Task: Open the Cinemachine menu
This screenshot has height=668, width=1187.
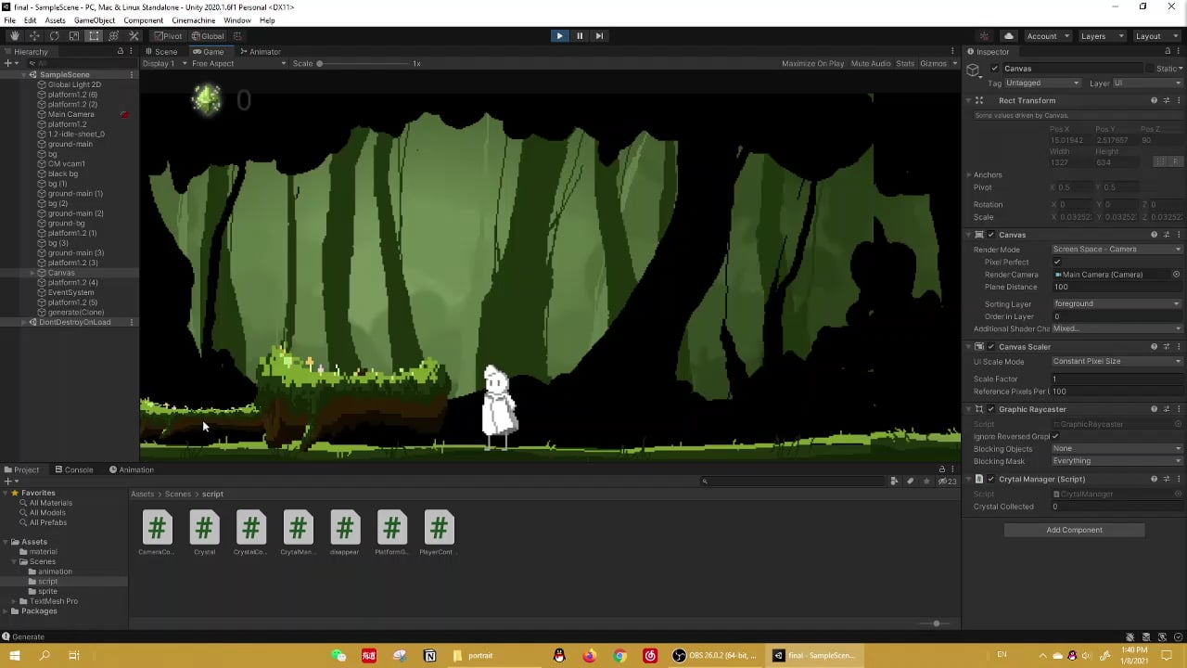Action: point(194,20)
